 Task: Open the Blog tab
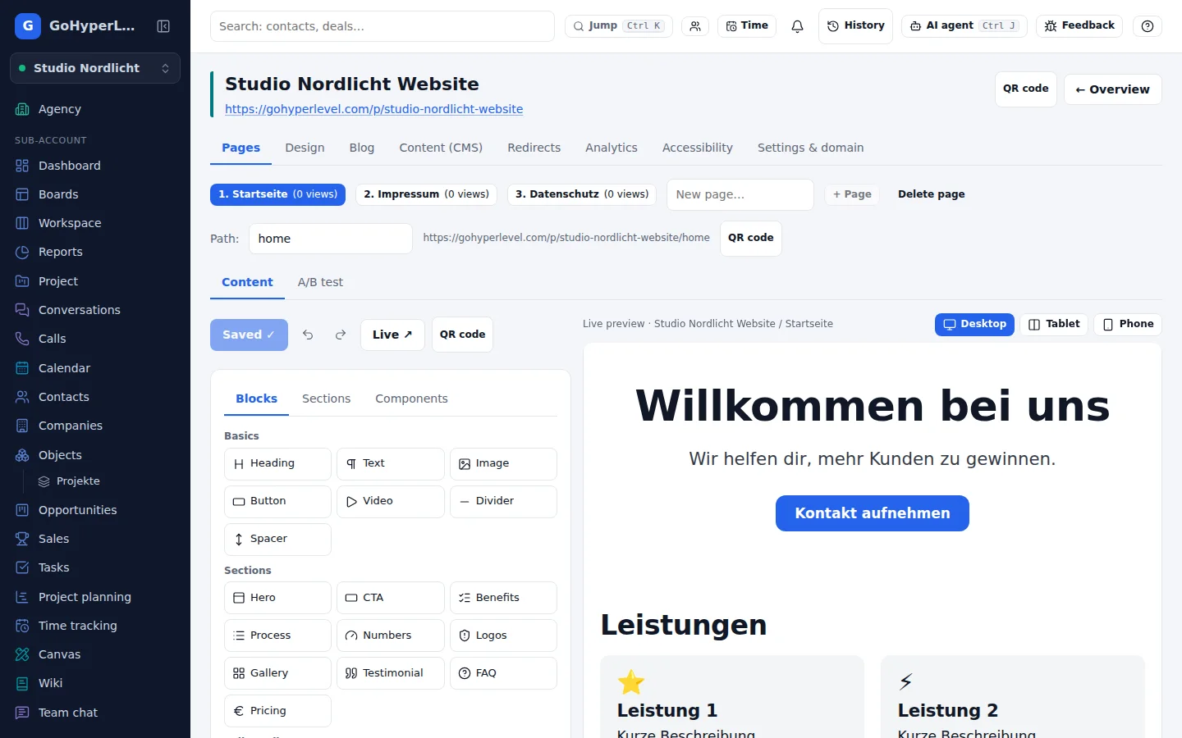click(x=362, y=148)
